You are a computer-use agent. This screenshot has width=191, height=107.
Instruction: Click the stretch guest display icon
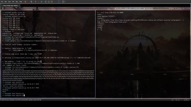tap(63, 2)
